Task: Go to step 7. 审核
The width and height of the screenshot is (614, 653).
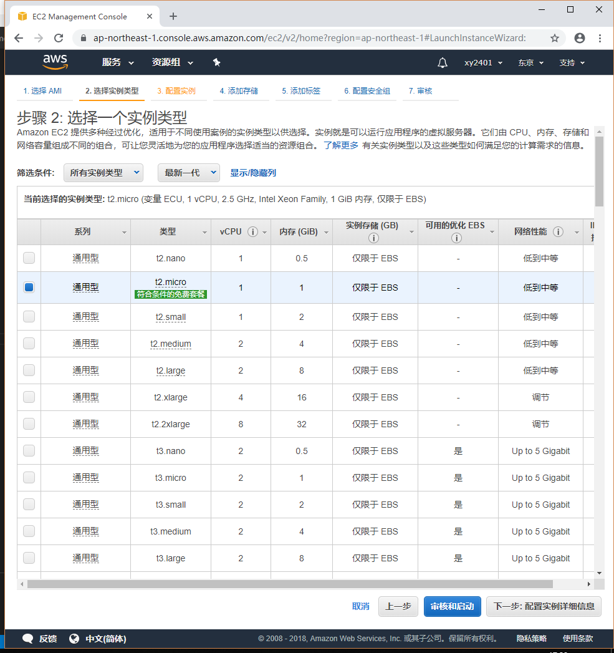Action: [x=420, y=91]
